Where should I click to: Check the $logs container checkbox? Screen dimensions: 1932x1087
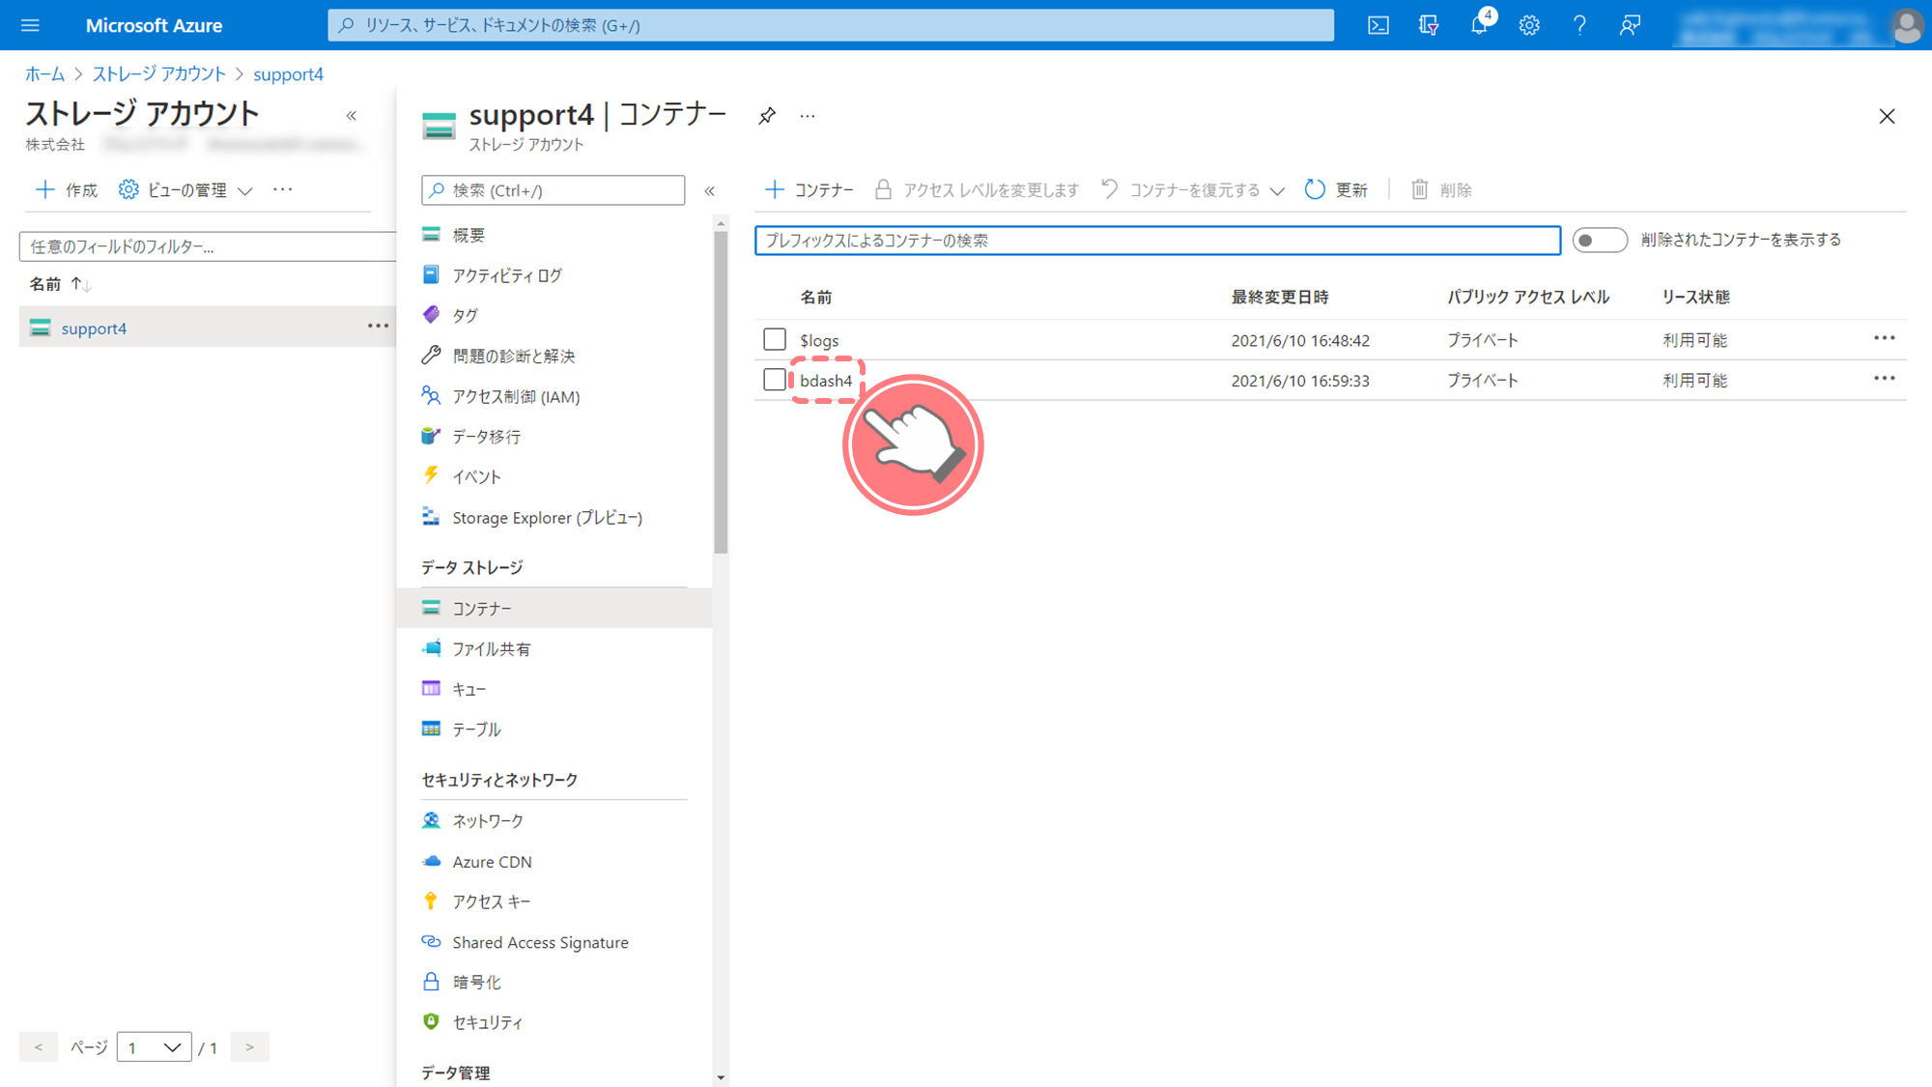pyautogui.click(x=775, y=339)
